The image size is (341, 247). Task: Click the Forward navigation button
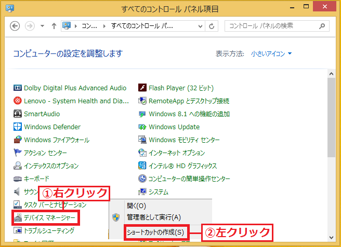[30, 26]
